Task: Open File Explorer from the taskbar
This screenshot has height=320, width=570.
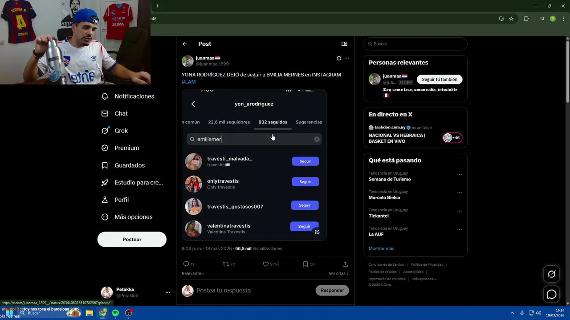Action: pos(89,313)
